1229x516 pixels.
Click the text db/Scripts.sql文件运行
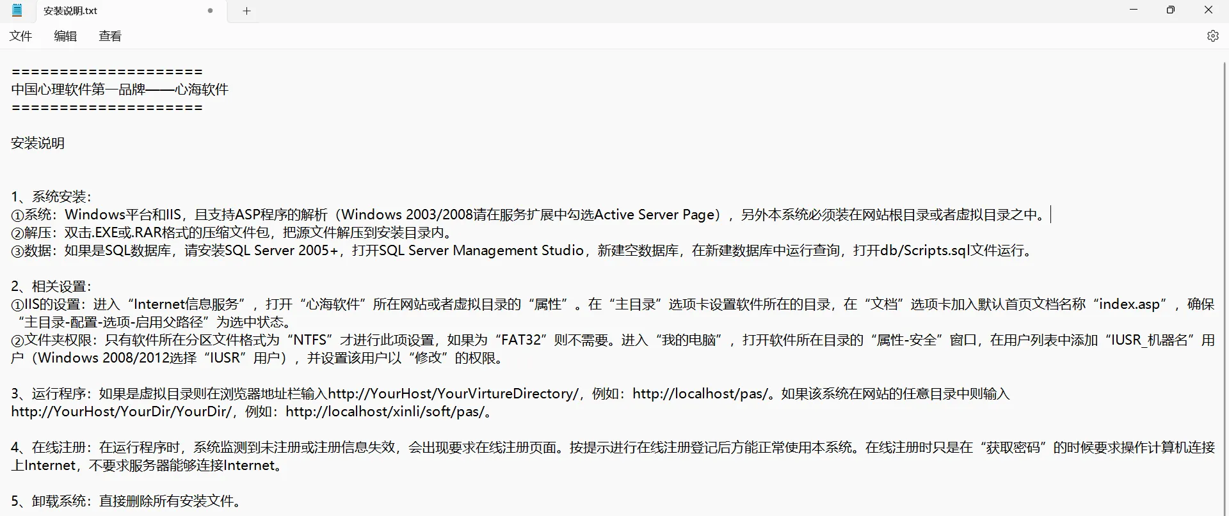(952, 251)
